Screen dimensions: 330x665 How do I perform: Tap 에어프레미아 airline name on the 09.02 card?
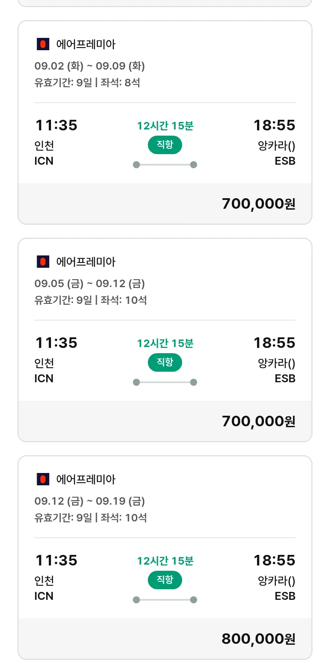click(x=86, y=44)
